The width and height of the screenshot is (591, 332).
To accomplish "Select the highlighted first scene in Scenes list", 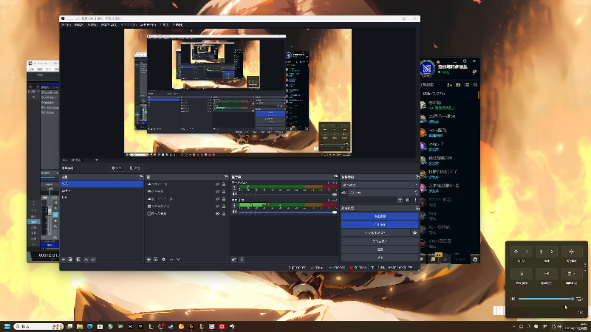I will [102, 184].
